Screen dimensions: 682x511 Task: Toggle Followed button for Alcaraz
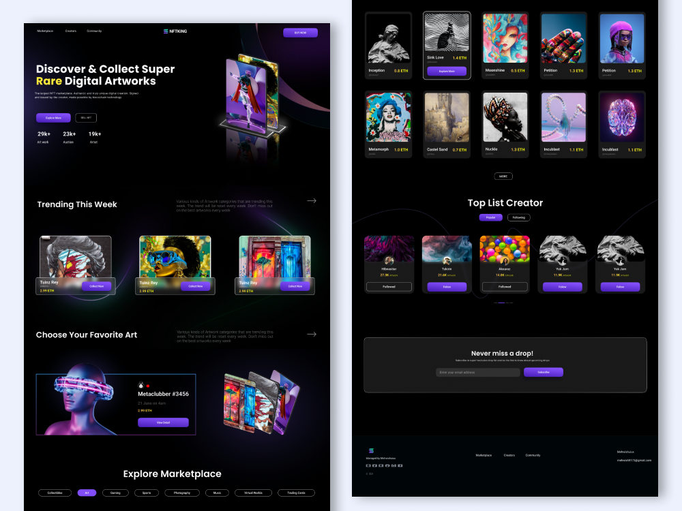click(x=505, y=287)
